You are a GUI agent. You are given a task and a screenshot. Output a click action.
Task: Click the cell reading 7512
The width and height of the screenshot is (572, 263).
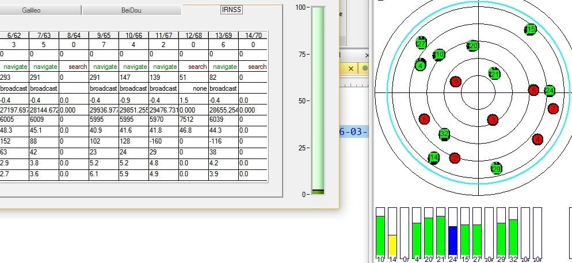pos(193,119)
